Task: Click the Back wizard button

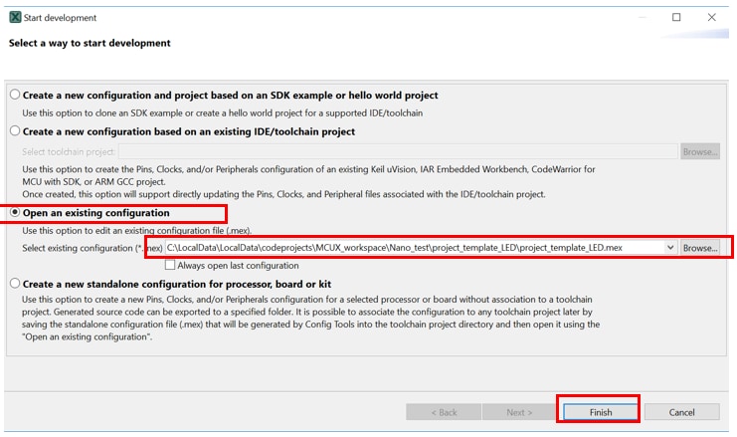Action: 444,412
